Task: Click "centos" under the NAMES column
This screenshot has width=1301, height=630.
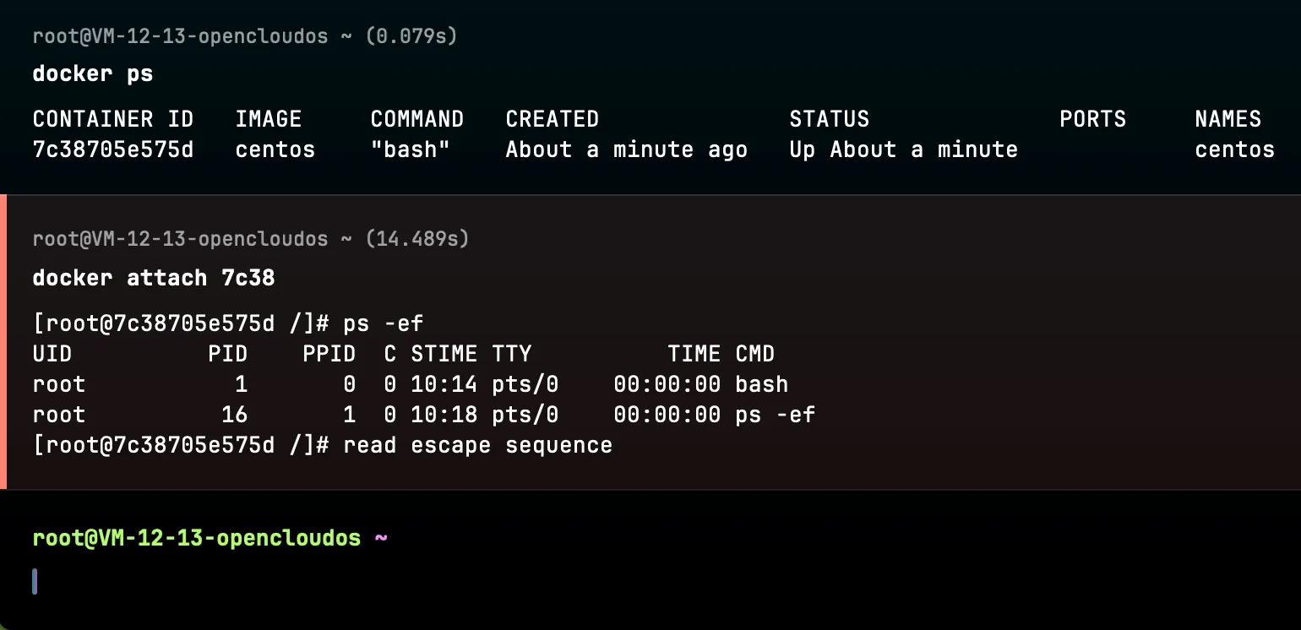Action: coord(1234,149)
